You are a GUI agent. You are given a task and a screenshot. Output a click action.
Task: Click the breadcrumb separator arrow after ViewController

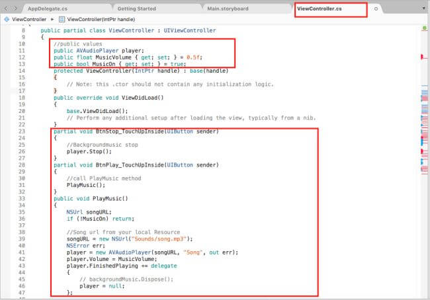52,19
